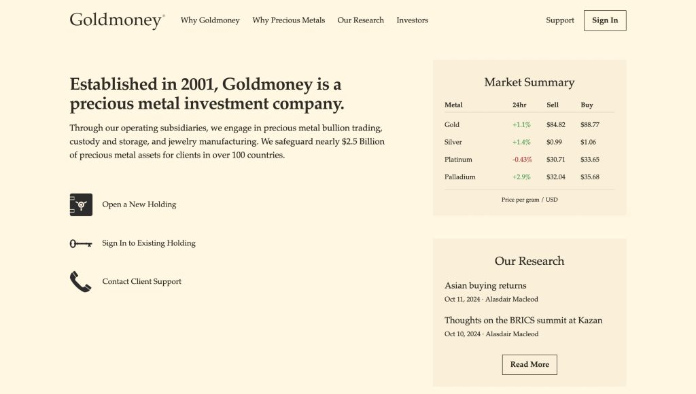Open the Why Precious Metals menu
This screenshot has width=696, height=394.
point(288,20)
